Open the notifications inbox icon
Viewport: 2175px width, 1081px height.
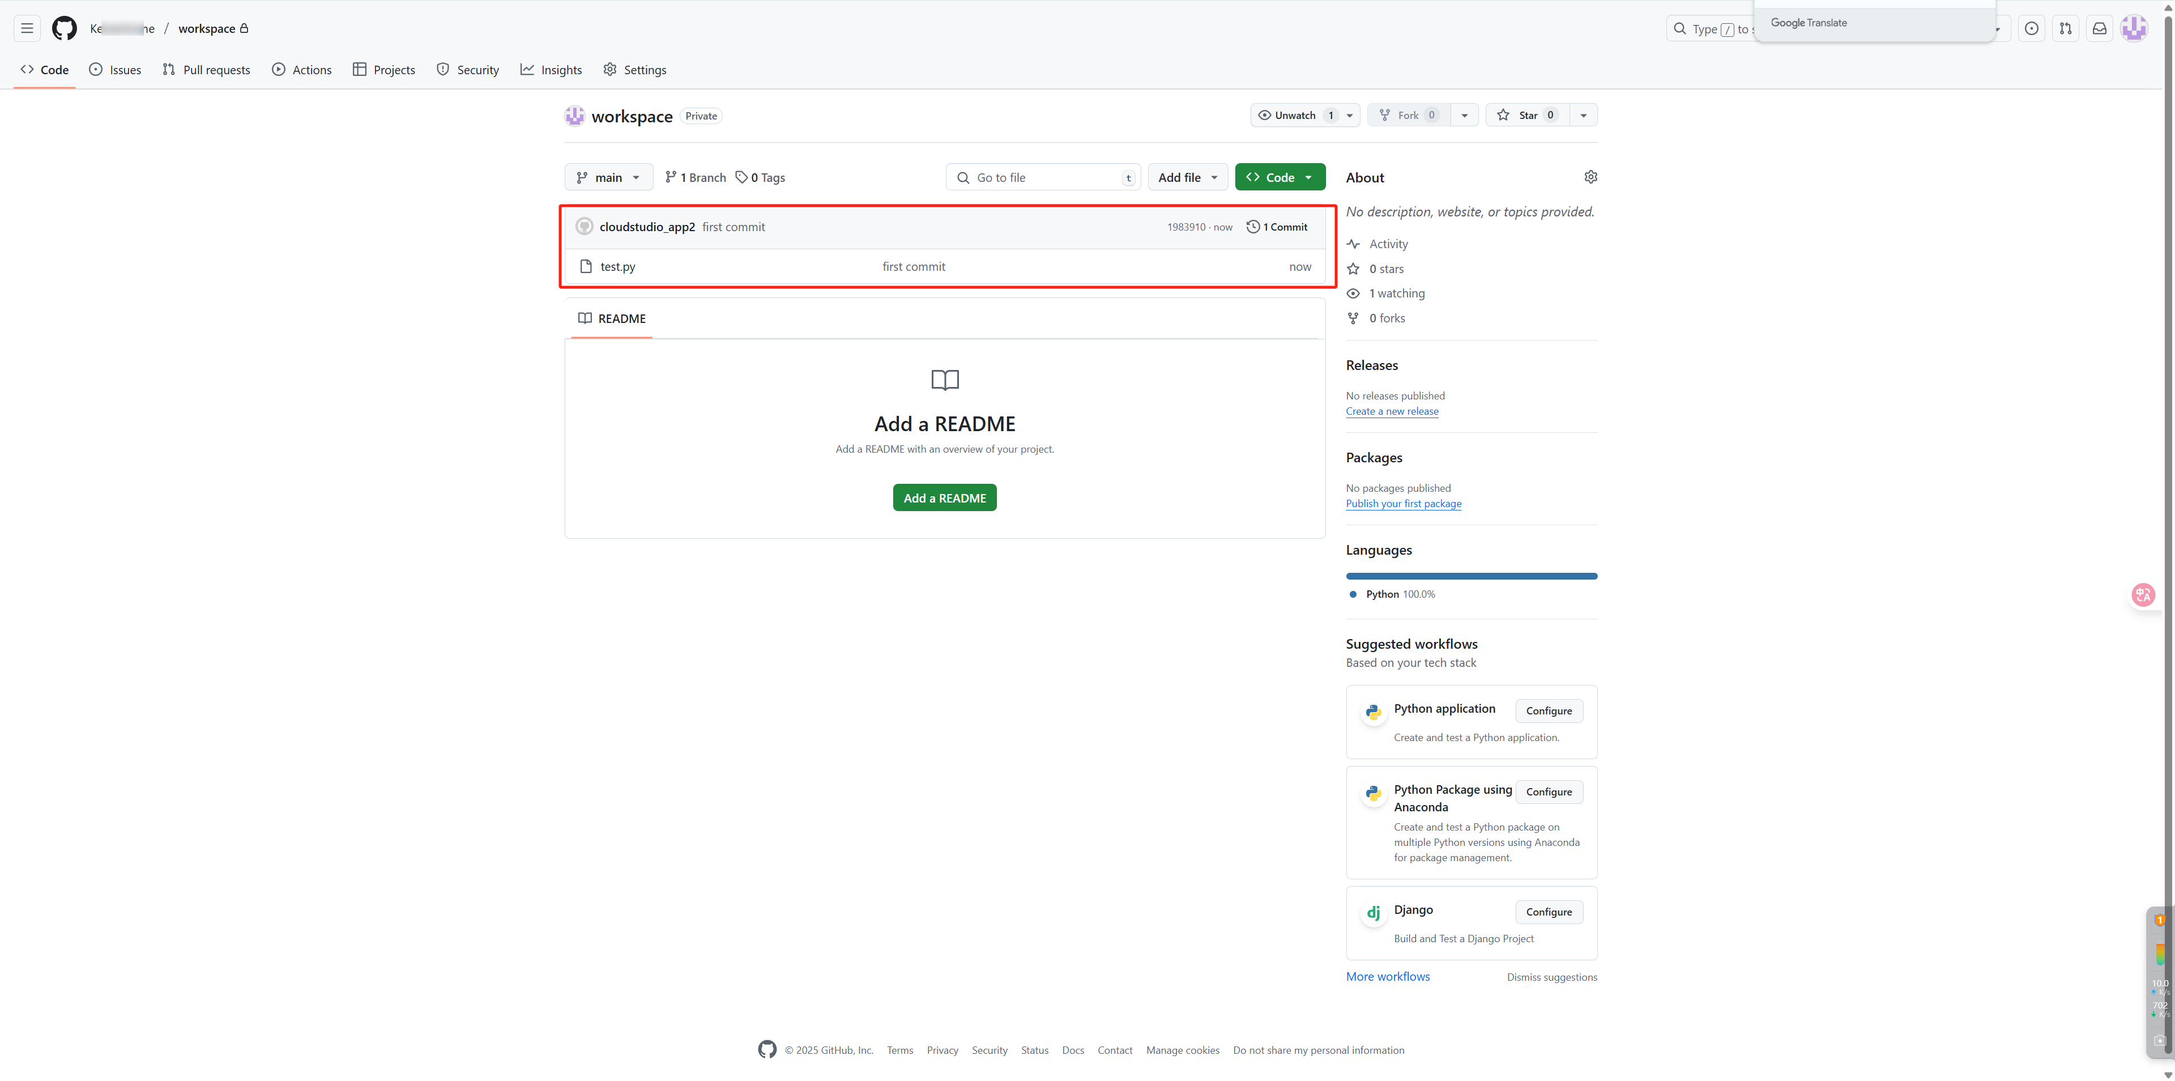(x=2099, y=29)
